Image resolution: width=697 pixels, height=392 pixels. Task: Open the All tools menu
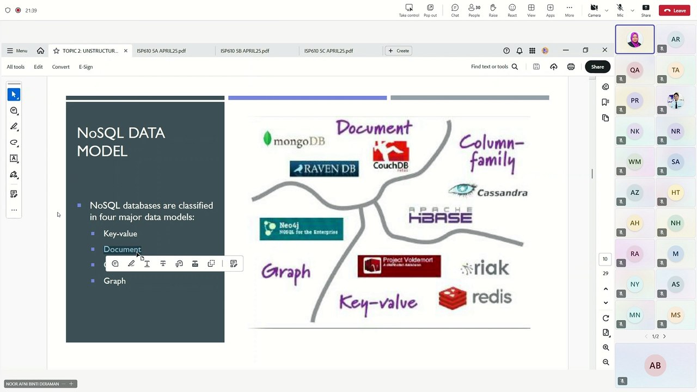click(x=15, y=66)
